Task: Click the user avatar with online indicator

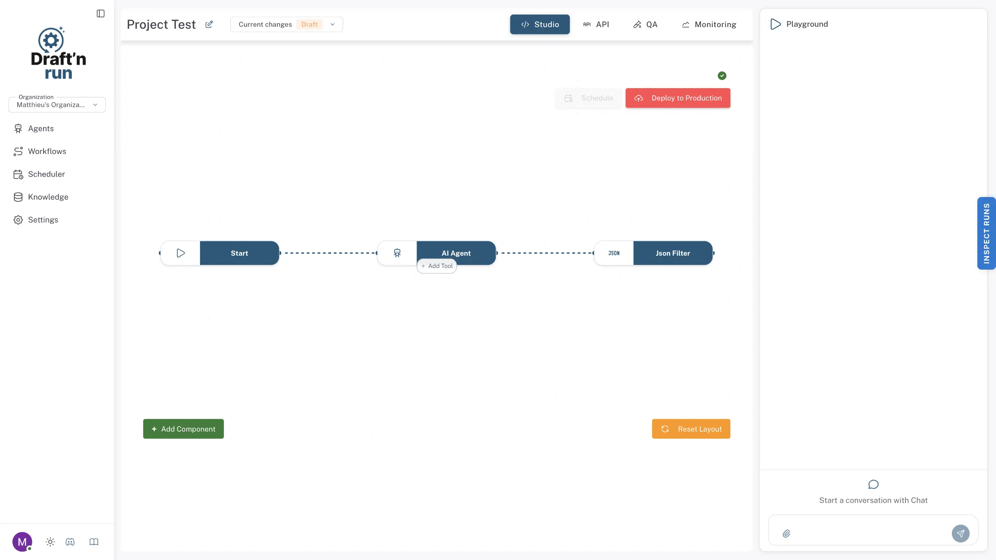Action: (22, 542)
